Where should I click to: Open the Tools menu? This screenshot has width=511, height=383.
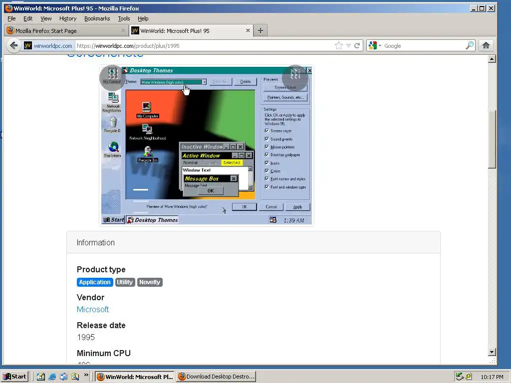(x=124, y=18)
